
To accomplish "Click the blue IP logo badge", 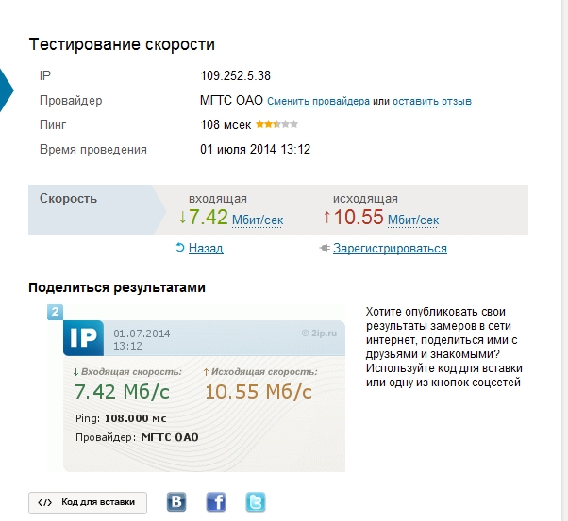I will coord(83,338).
